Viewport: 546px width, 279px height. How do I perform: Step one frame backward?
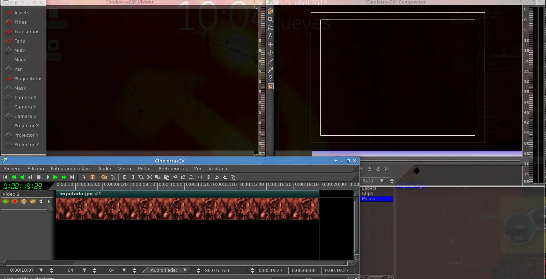(x=30, y=177)
